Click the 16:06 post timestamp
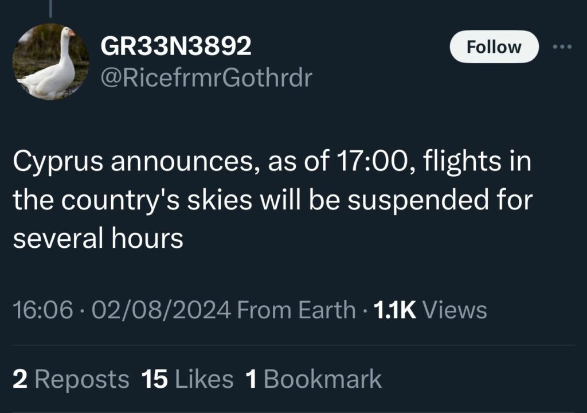Screen dimensions: 587x413 42,310
